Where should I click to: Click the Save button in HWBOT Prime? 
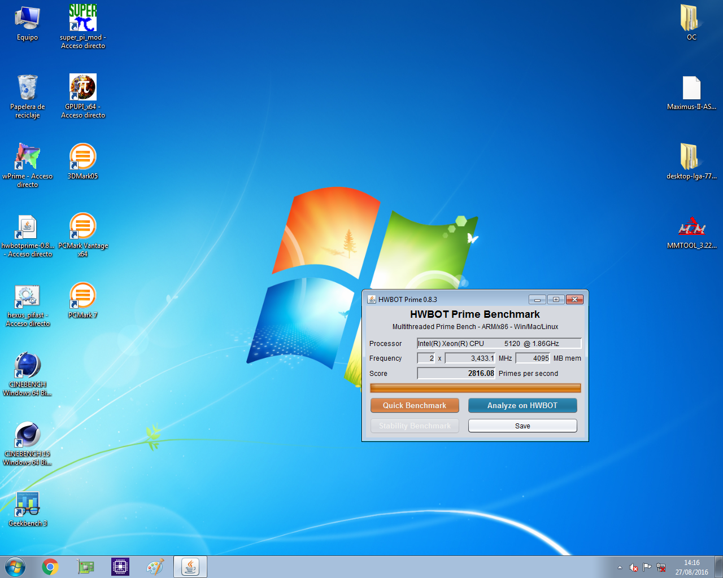(x=522, y=426)
